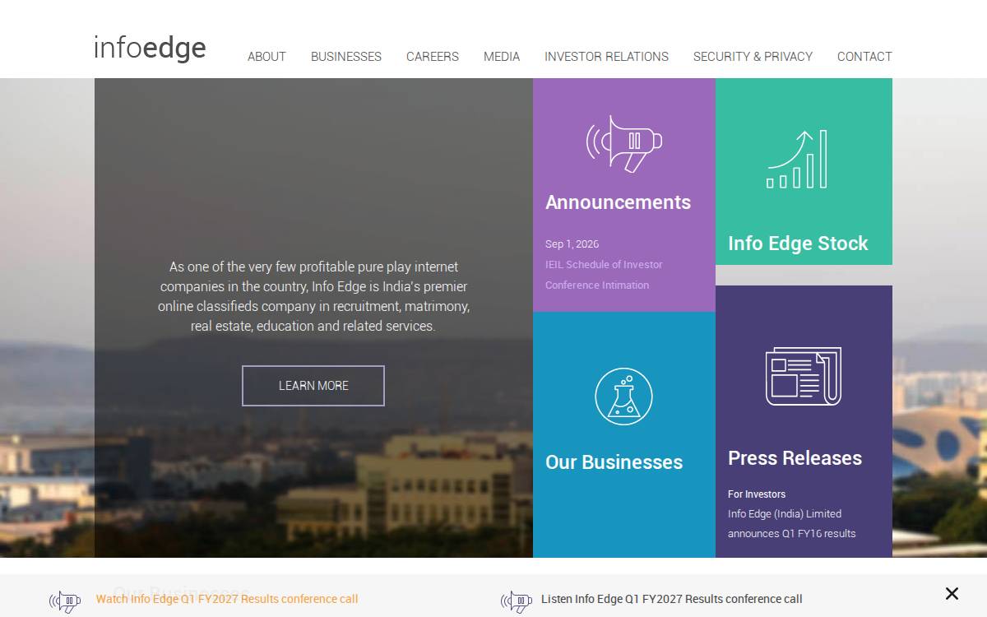Open the ABOUT menu
This screenshot has height=617, width=987.
(266, 57)
